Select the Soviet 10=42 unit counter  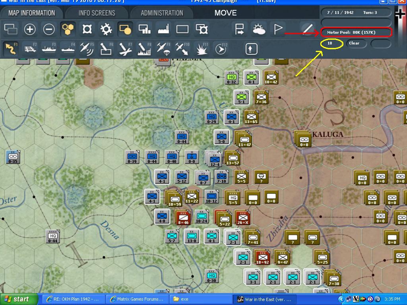[271, 77]
